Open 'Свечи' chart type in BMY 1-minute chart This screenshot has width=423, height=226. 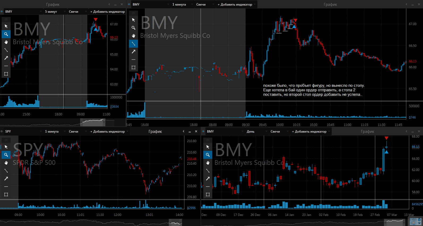tap(205, 4)
